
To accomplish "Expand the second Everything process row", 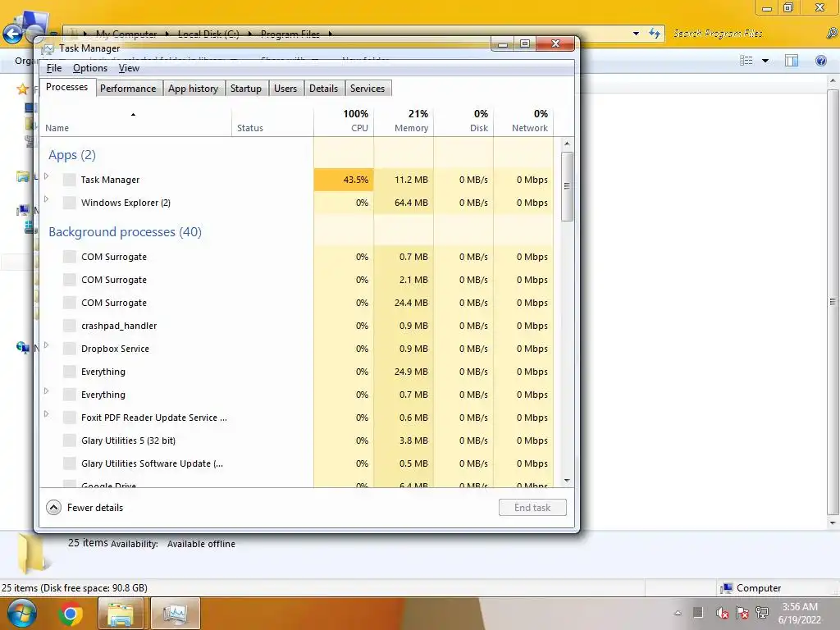I will 47,391.
